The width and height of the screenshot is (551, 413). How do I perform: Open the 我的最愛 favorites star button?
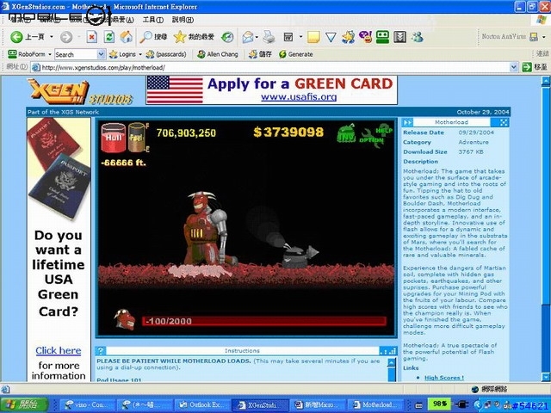(194, 37)
